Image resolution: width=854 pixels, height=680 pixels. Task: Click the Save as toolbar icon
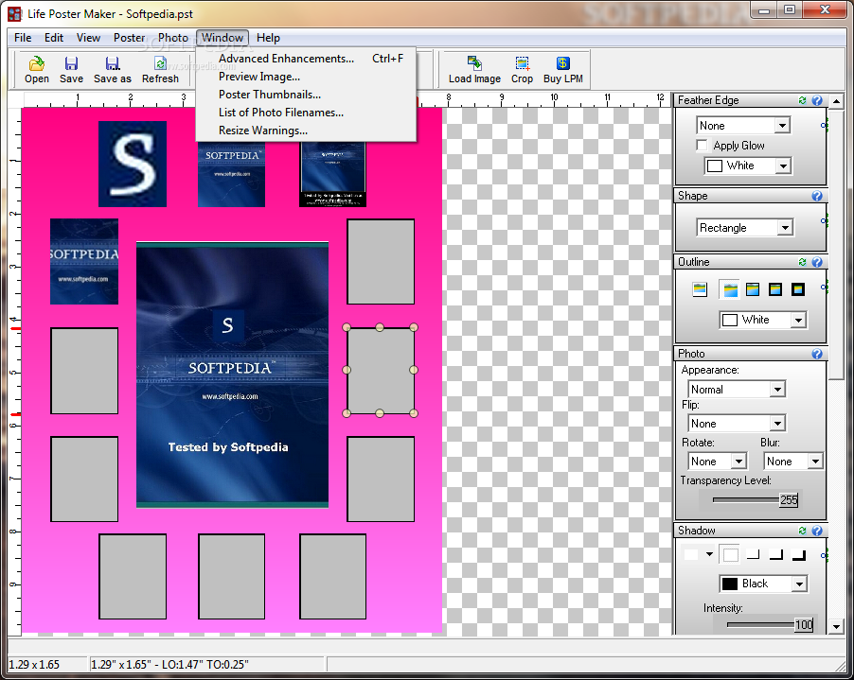coord(112,64)
